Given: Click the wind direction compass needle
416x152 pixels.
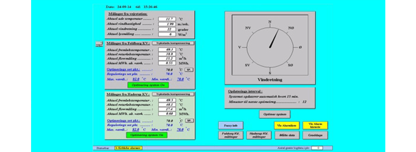Looking at the screenshot, I should pyautogui.click(x=274, y=39).
